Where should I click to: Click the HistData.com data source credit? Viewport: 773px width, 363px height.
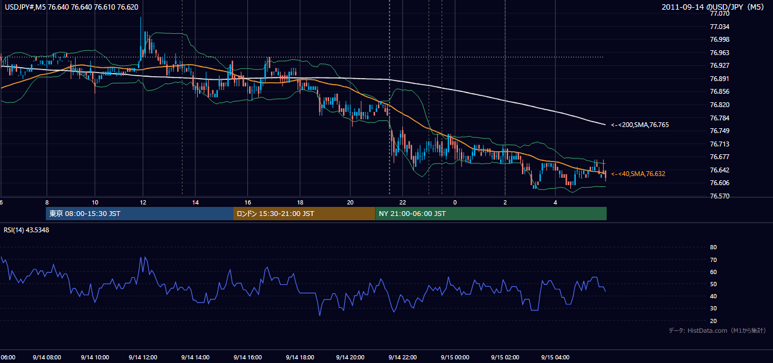click(717, 330)
